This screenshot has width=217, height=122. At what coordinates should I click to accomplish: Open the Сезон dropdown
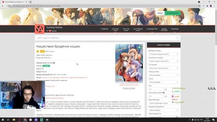point(163,82)
